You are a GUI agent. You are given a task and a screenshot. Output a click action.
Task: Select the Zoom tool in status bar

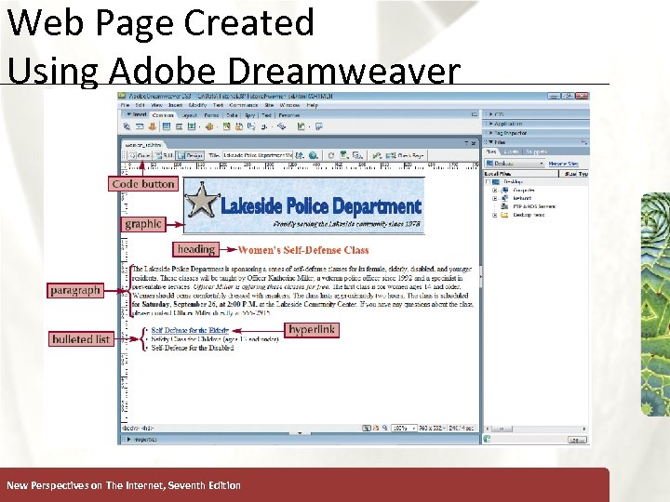click(384, 428)
